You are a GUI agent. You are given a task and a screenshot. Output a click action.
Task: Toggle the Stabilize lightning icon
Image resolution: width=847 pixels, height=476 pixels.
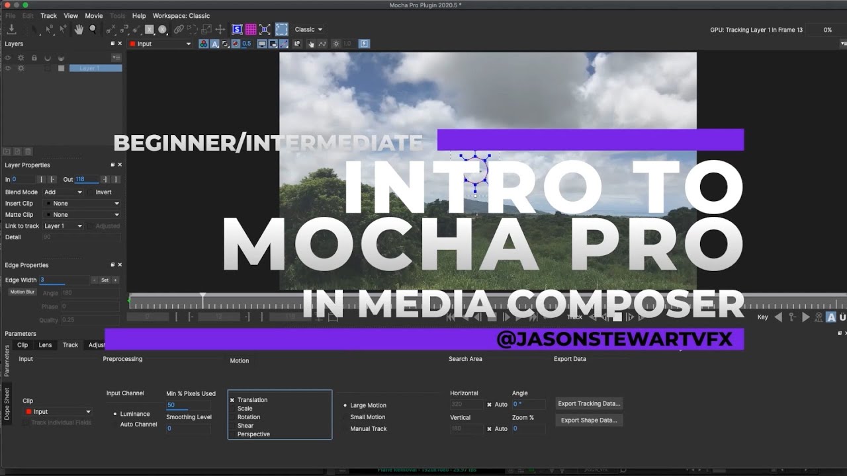coord(365,44)
